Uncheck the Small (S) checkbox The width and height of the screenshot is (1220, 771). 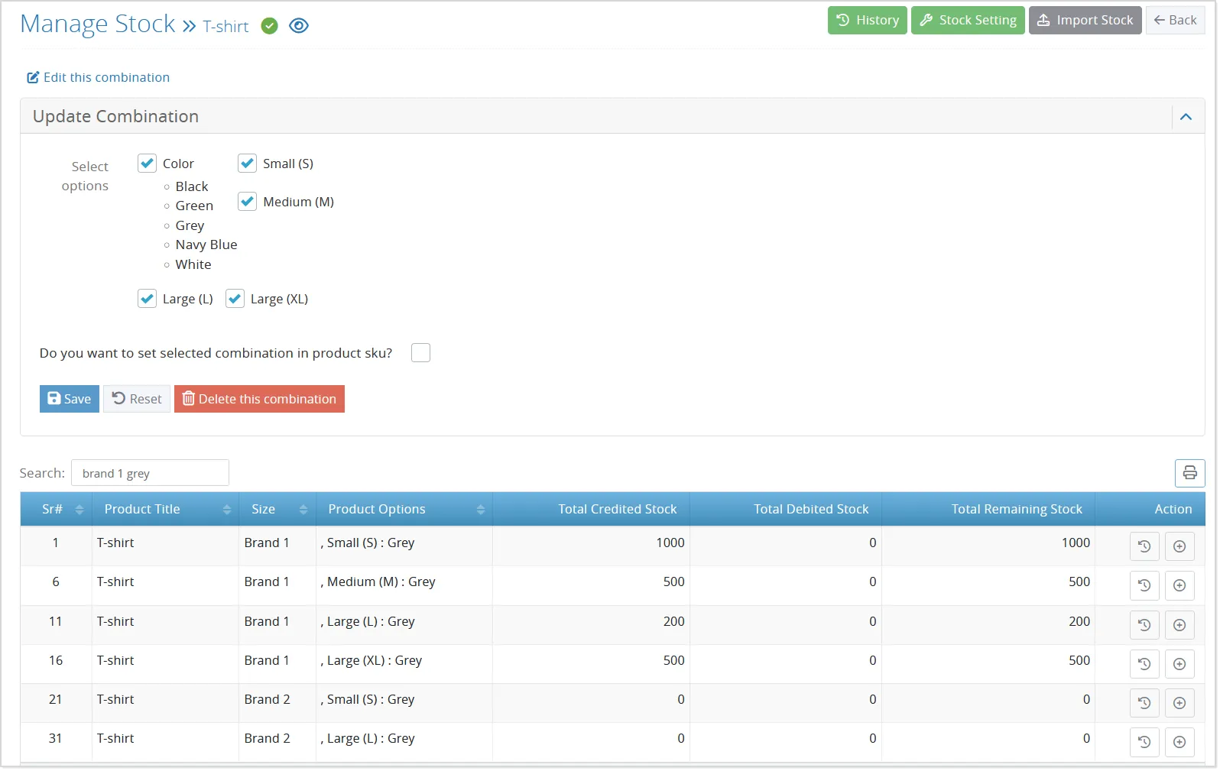pos(247,164)
